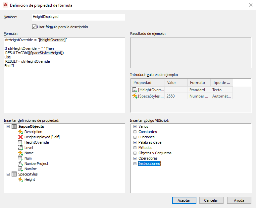The width and height of the screenshot is (256, 208).
Task: Select the Name property in tree
Action: point(29,153)
